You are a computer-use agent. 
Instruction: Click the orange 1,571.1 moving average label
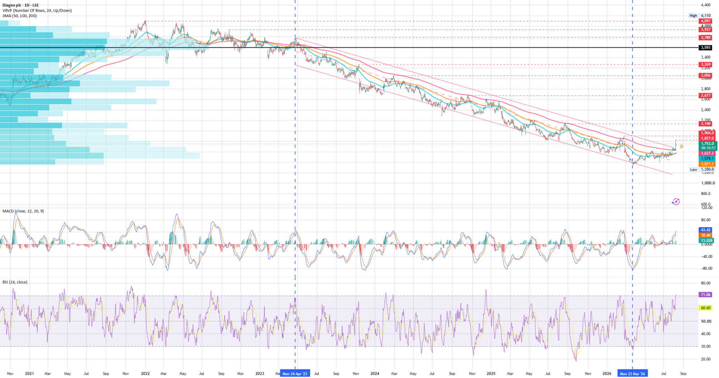[x=707, y=164]
